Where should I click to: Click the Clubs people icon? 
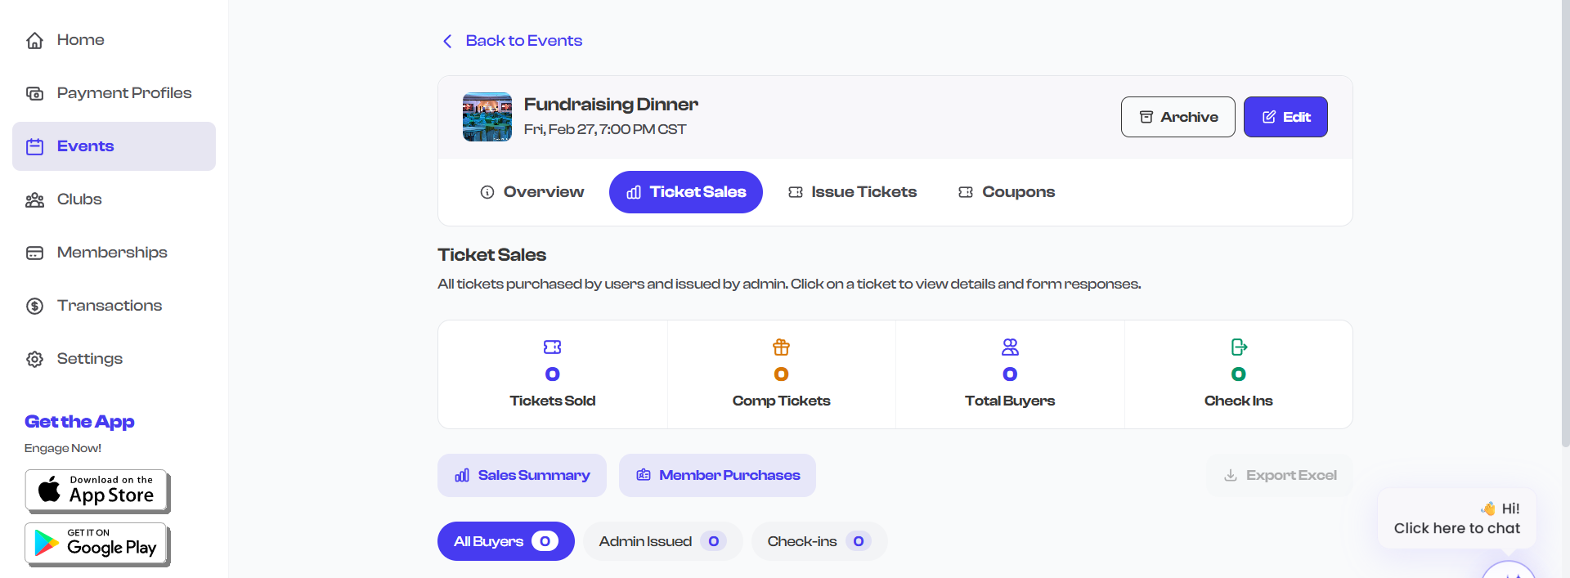(34, 199)
